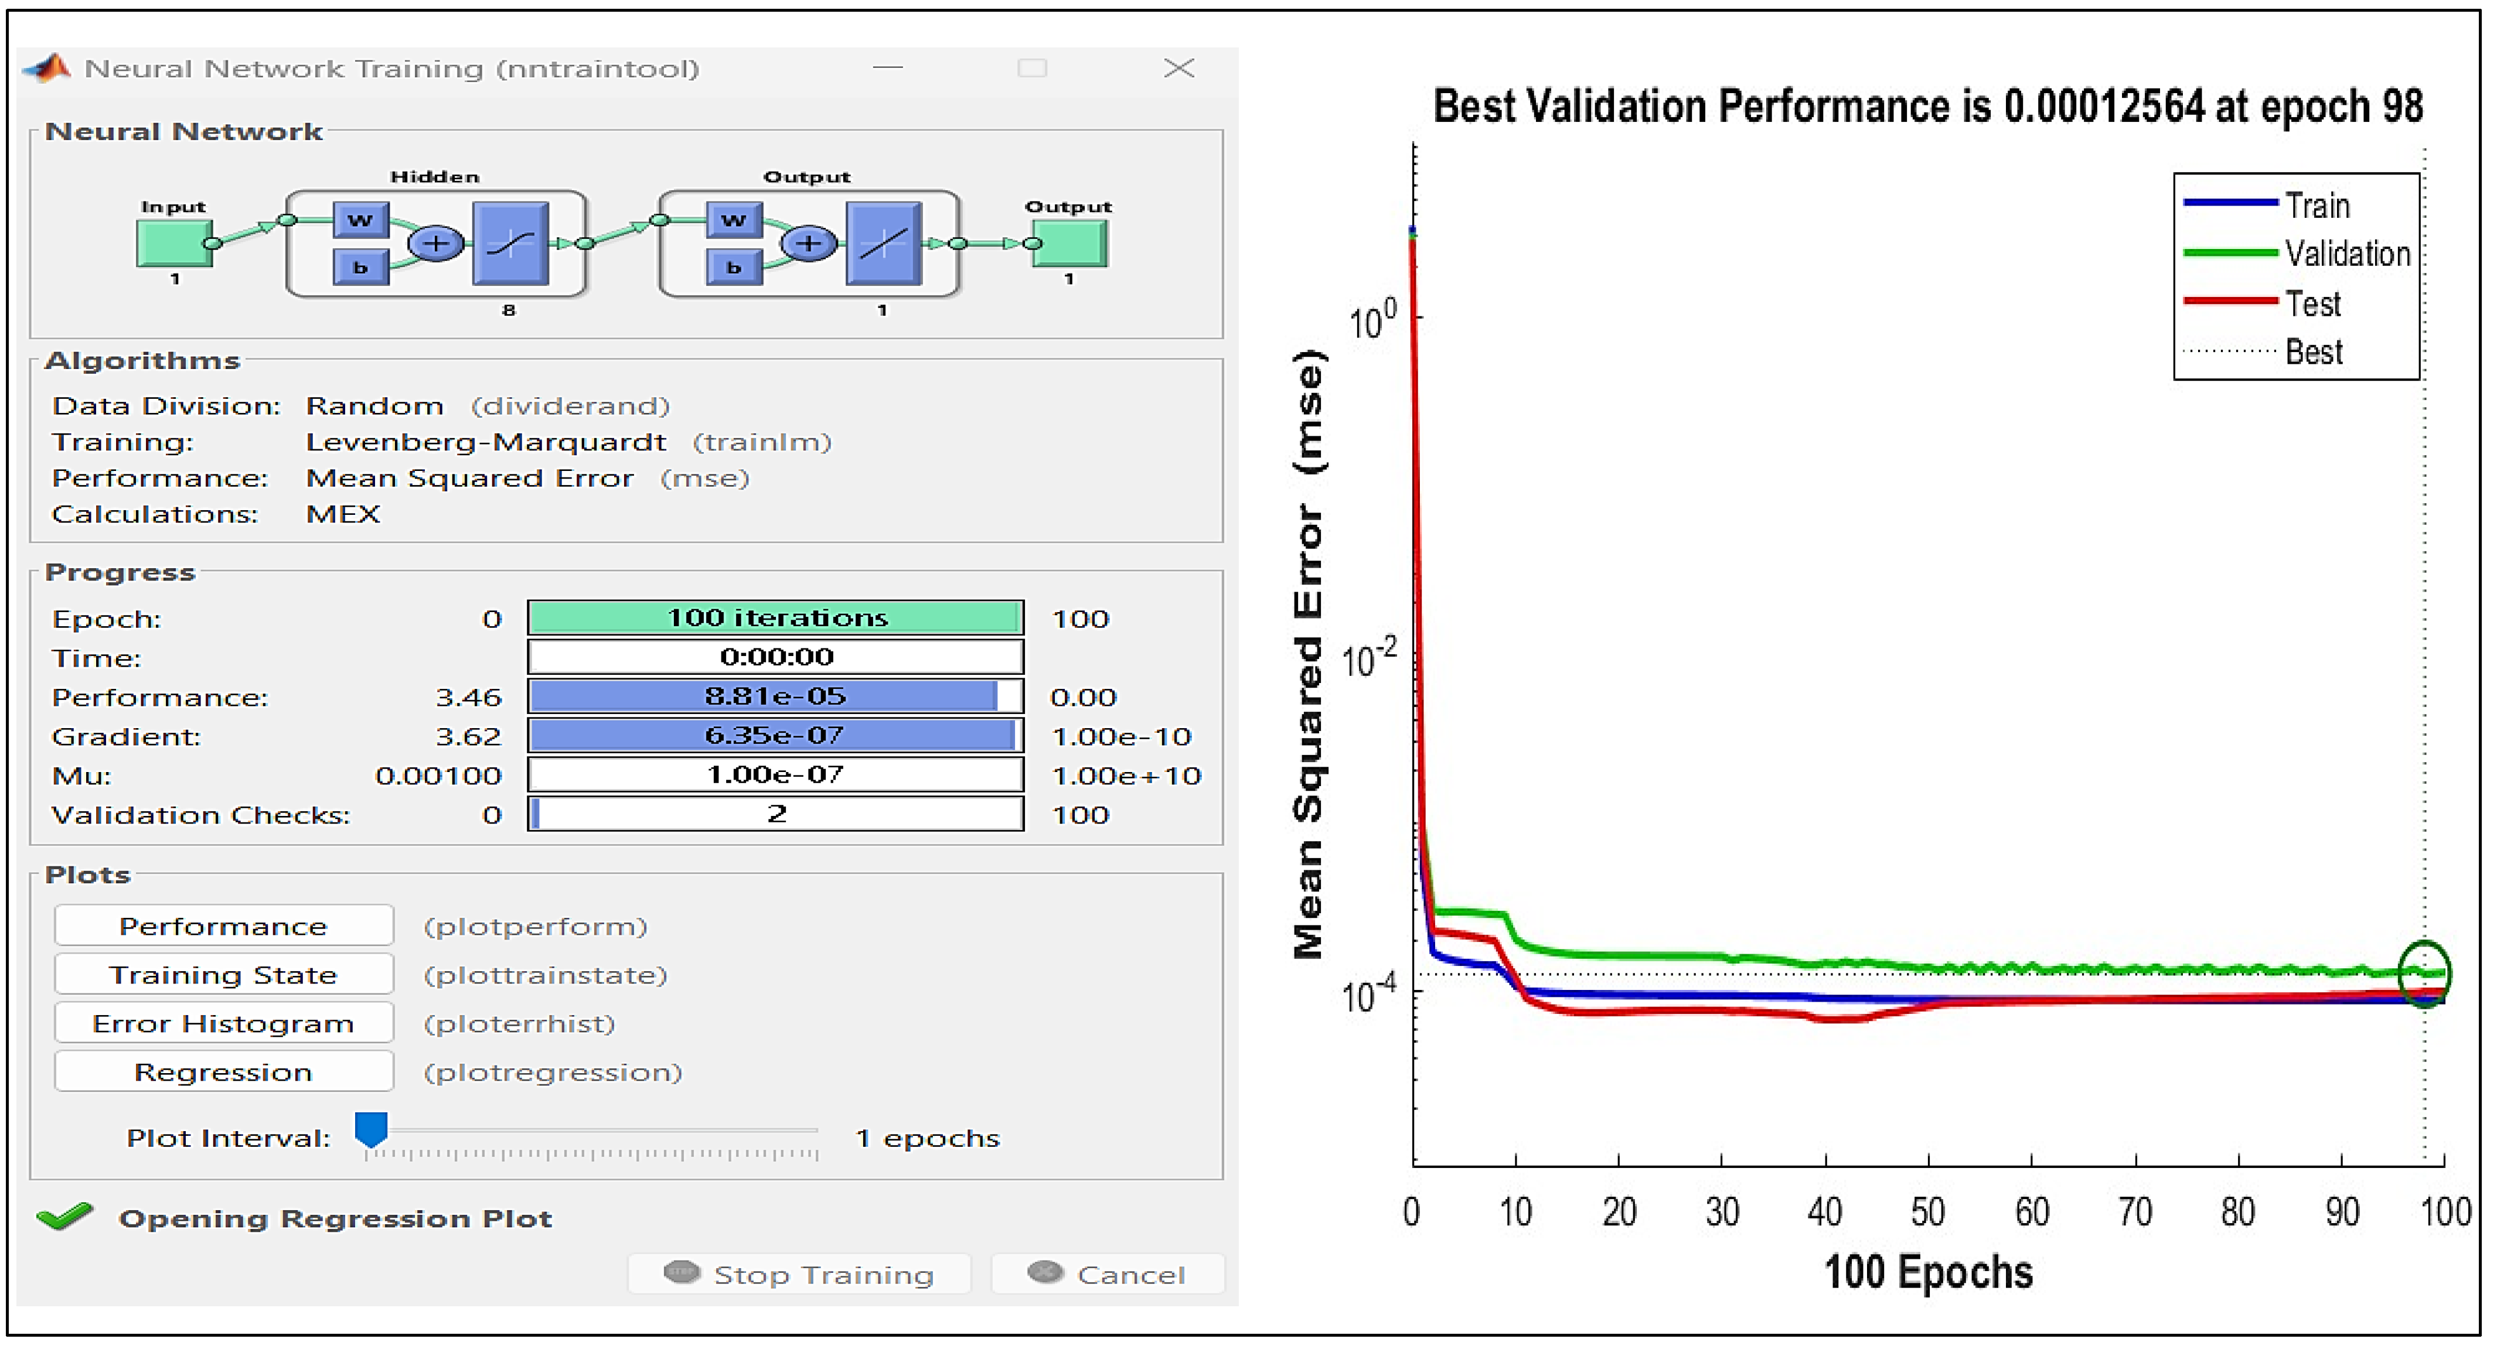2497x1349 pixels.
Task: Click the Plot Interval slider handle
Action: [372, 1128]
